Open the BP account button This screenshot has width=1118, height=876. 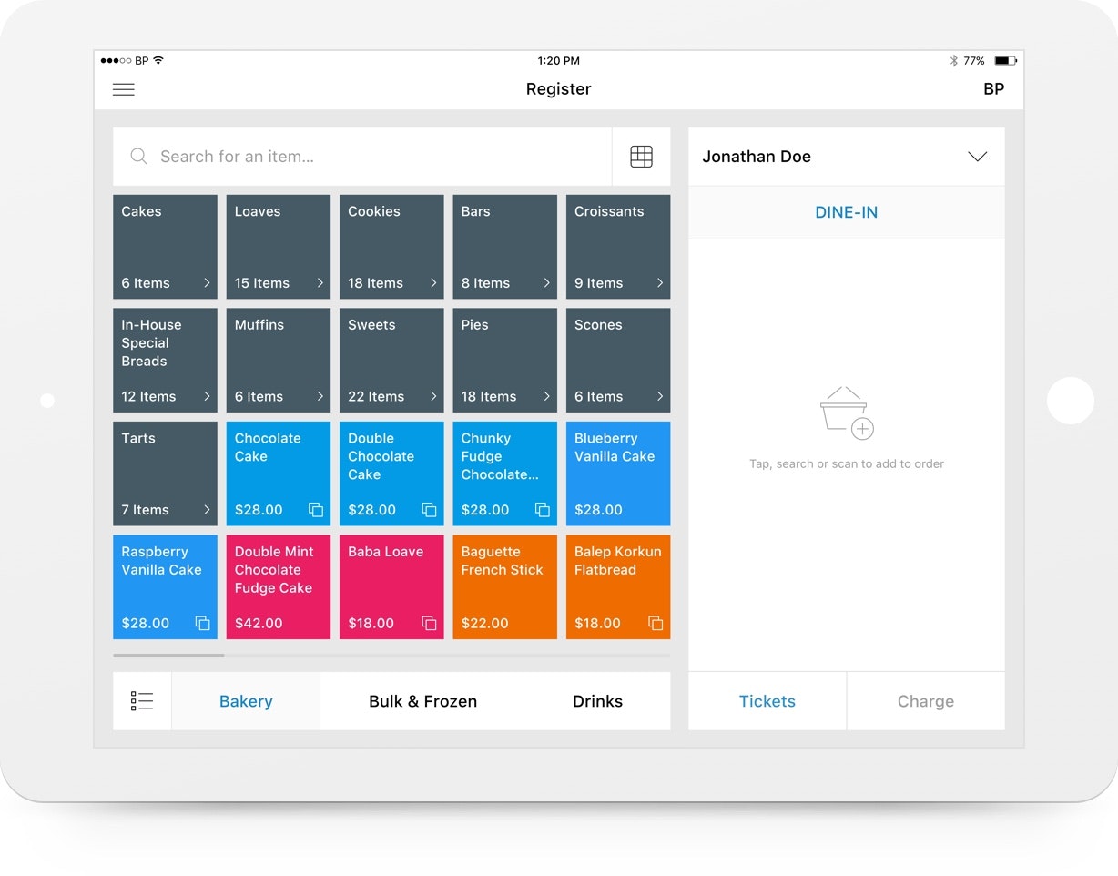994,89
